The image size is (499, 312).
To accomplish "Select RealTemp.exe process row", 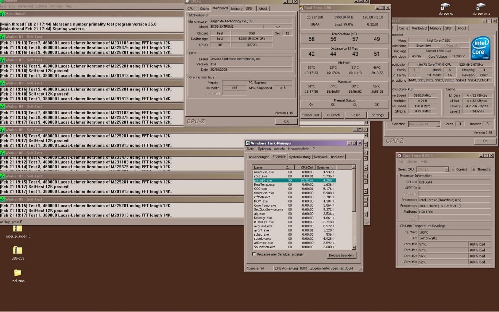I will 294,185.
